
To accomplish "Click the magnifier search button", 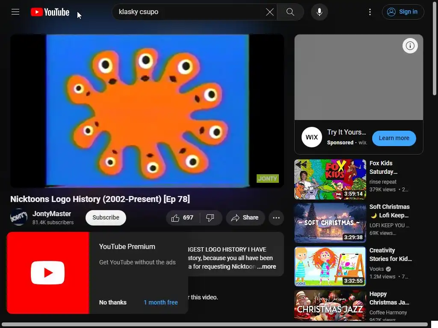I will [290, 12].
